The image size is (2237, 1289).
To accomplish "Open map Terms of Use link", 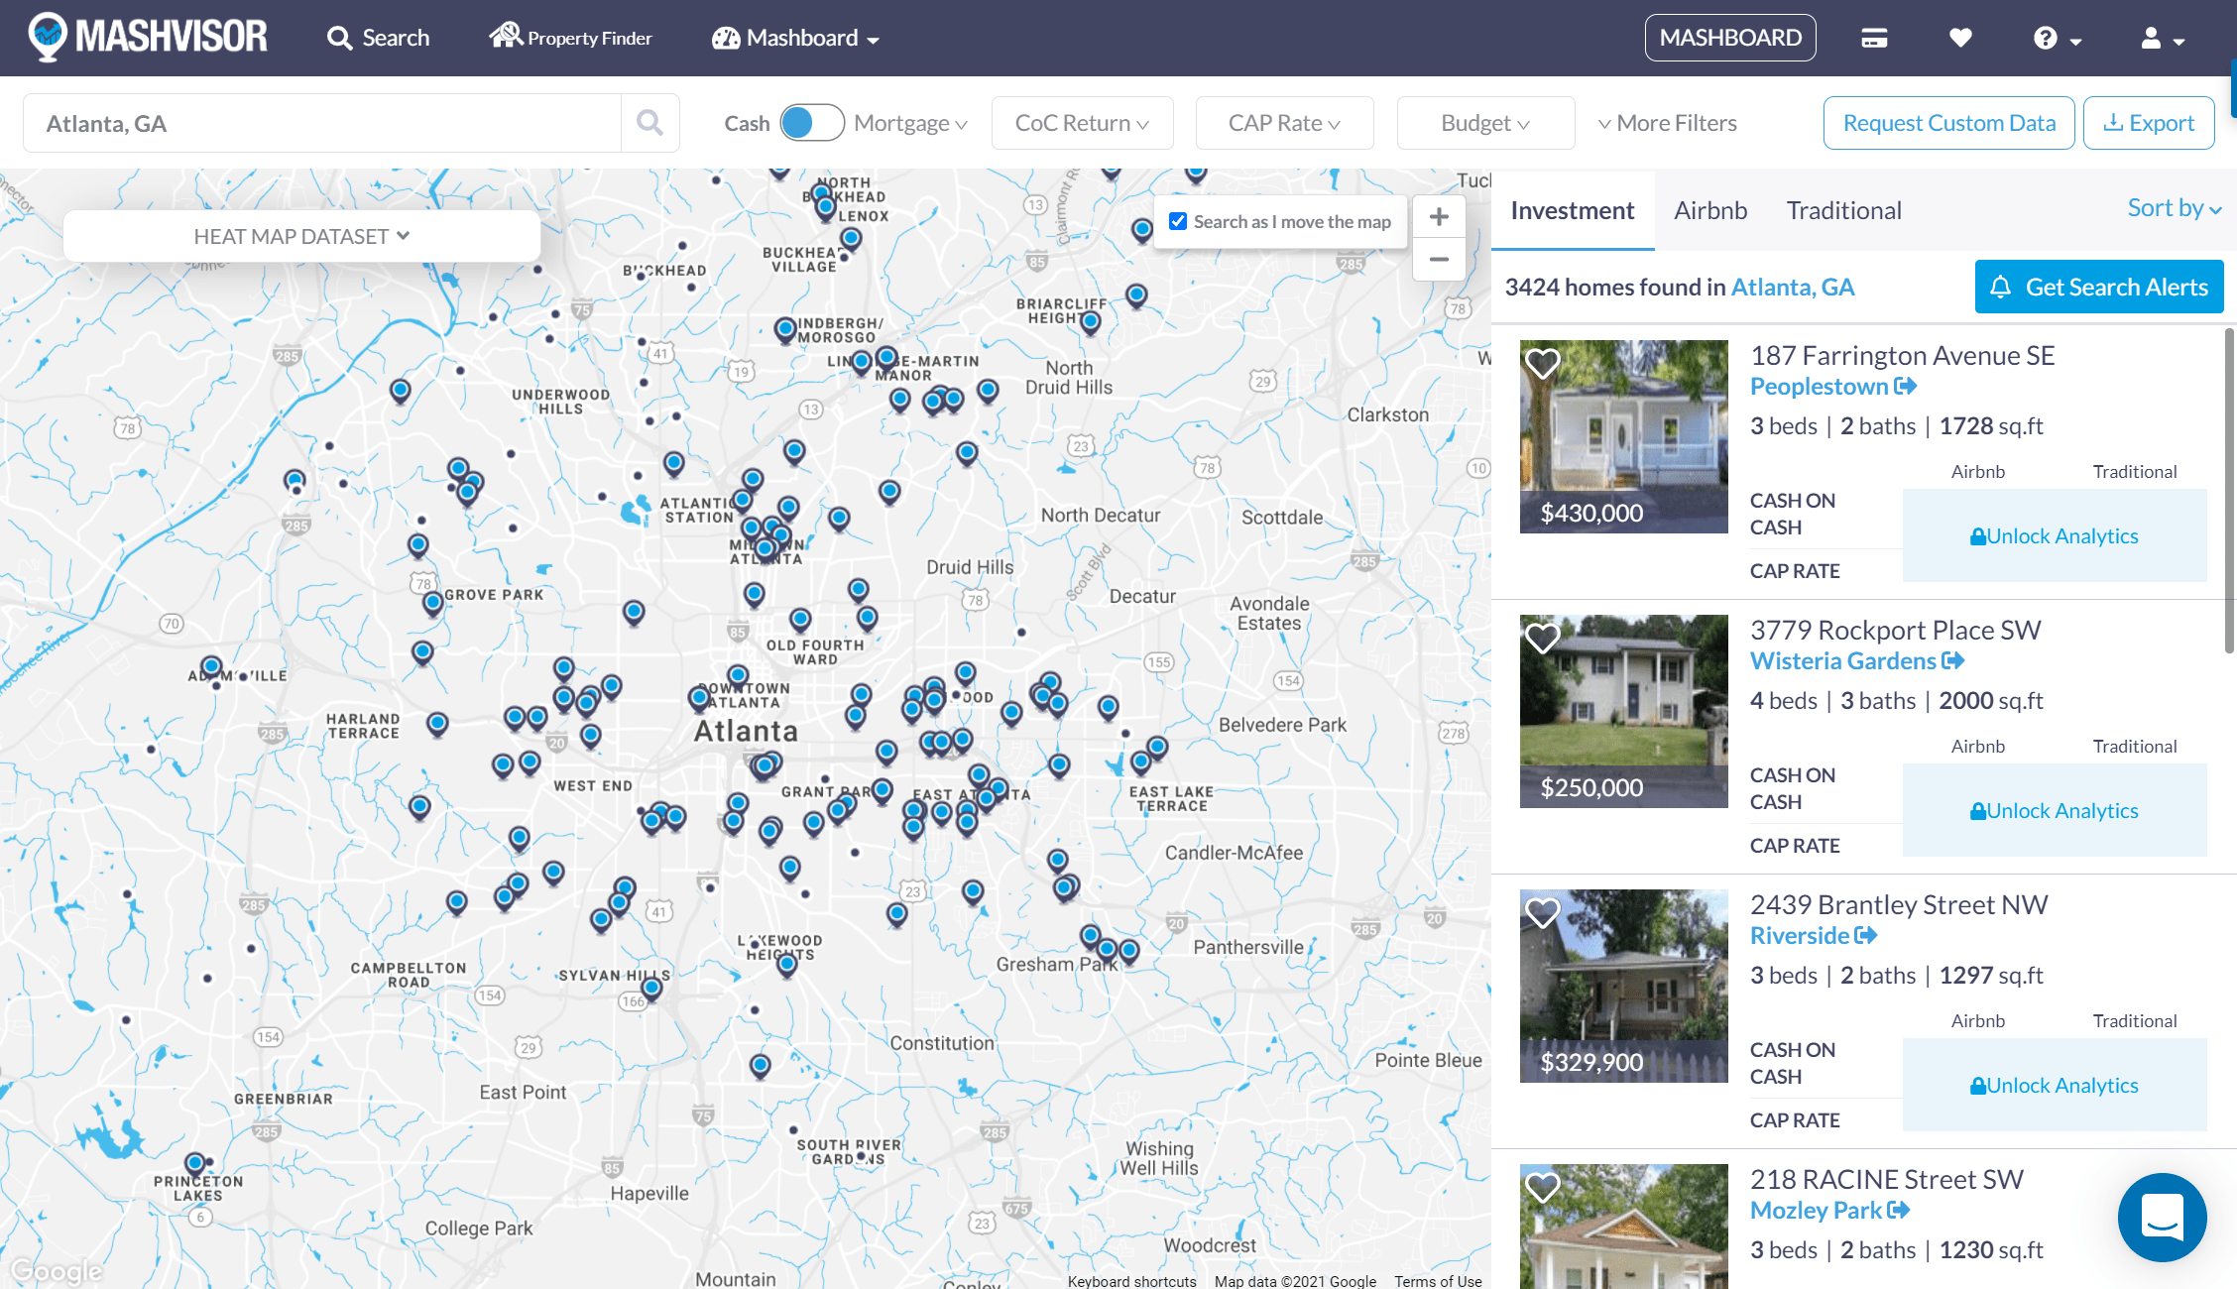I will (x=1438, y=1281).
